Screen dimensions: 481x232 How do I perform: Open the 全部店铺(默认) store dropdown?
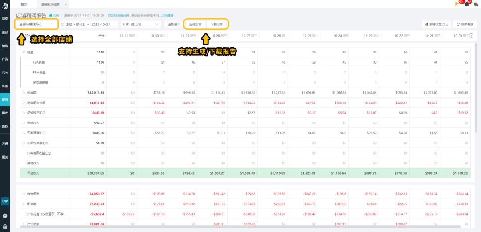[37, 24]
